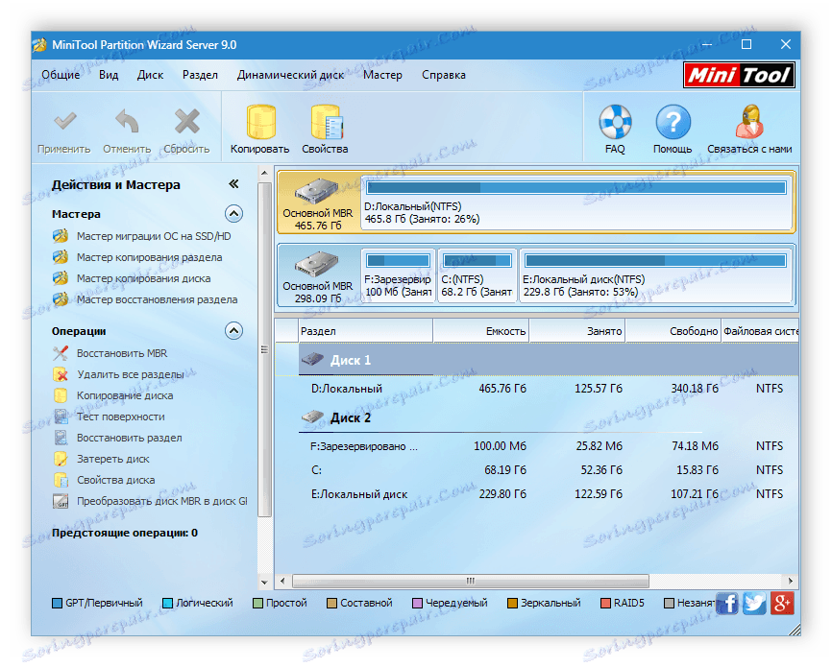Viewport: 832px width, 667px height.
Task: Select the Диск 2 row in the list
Action: click(x=536, y=417)
